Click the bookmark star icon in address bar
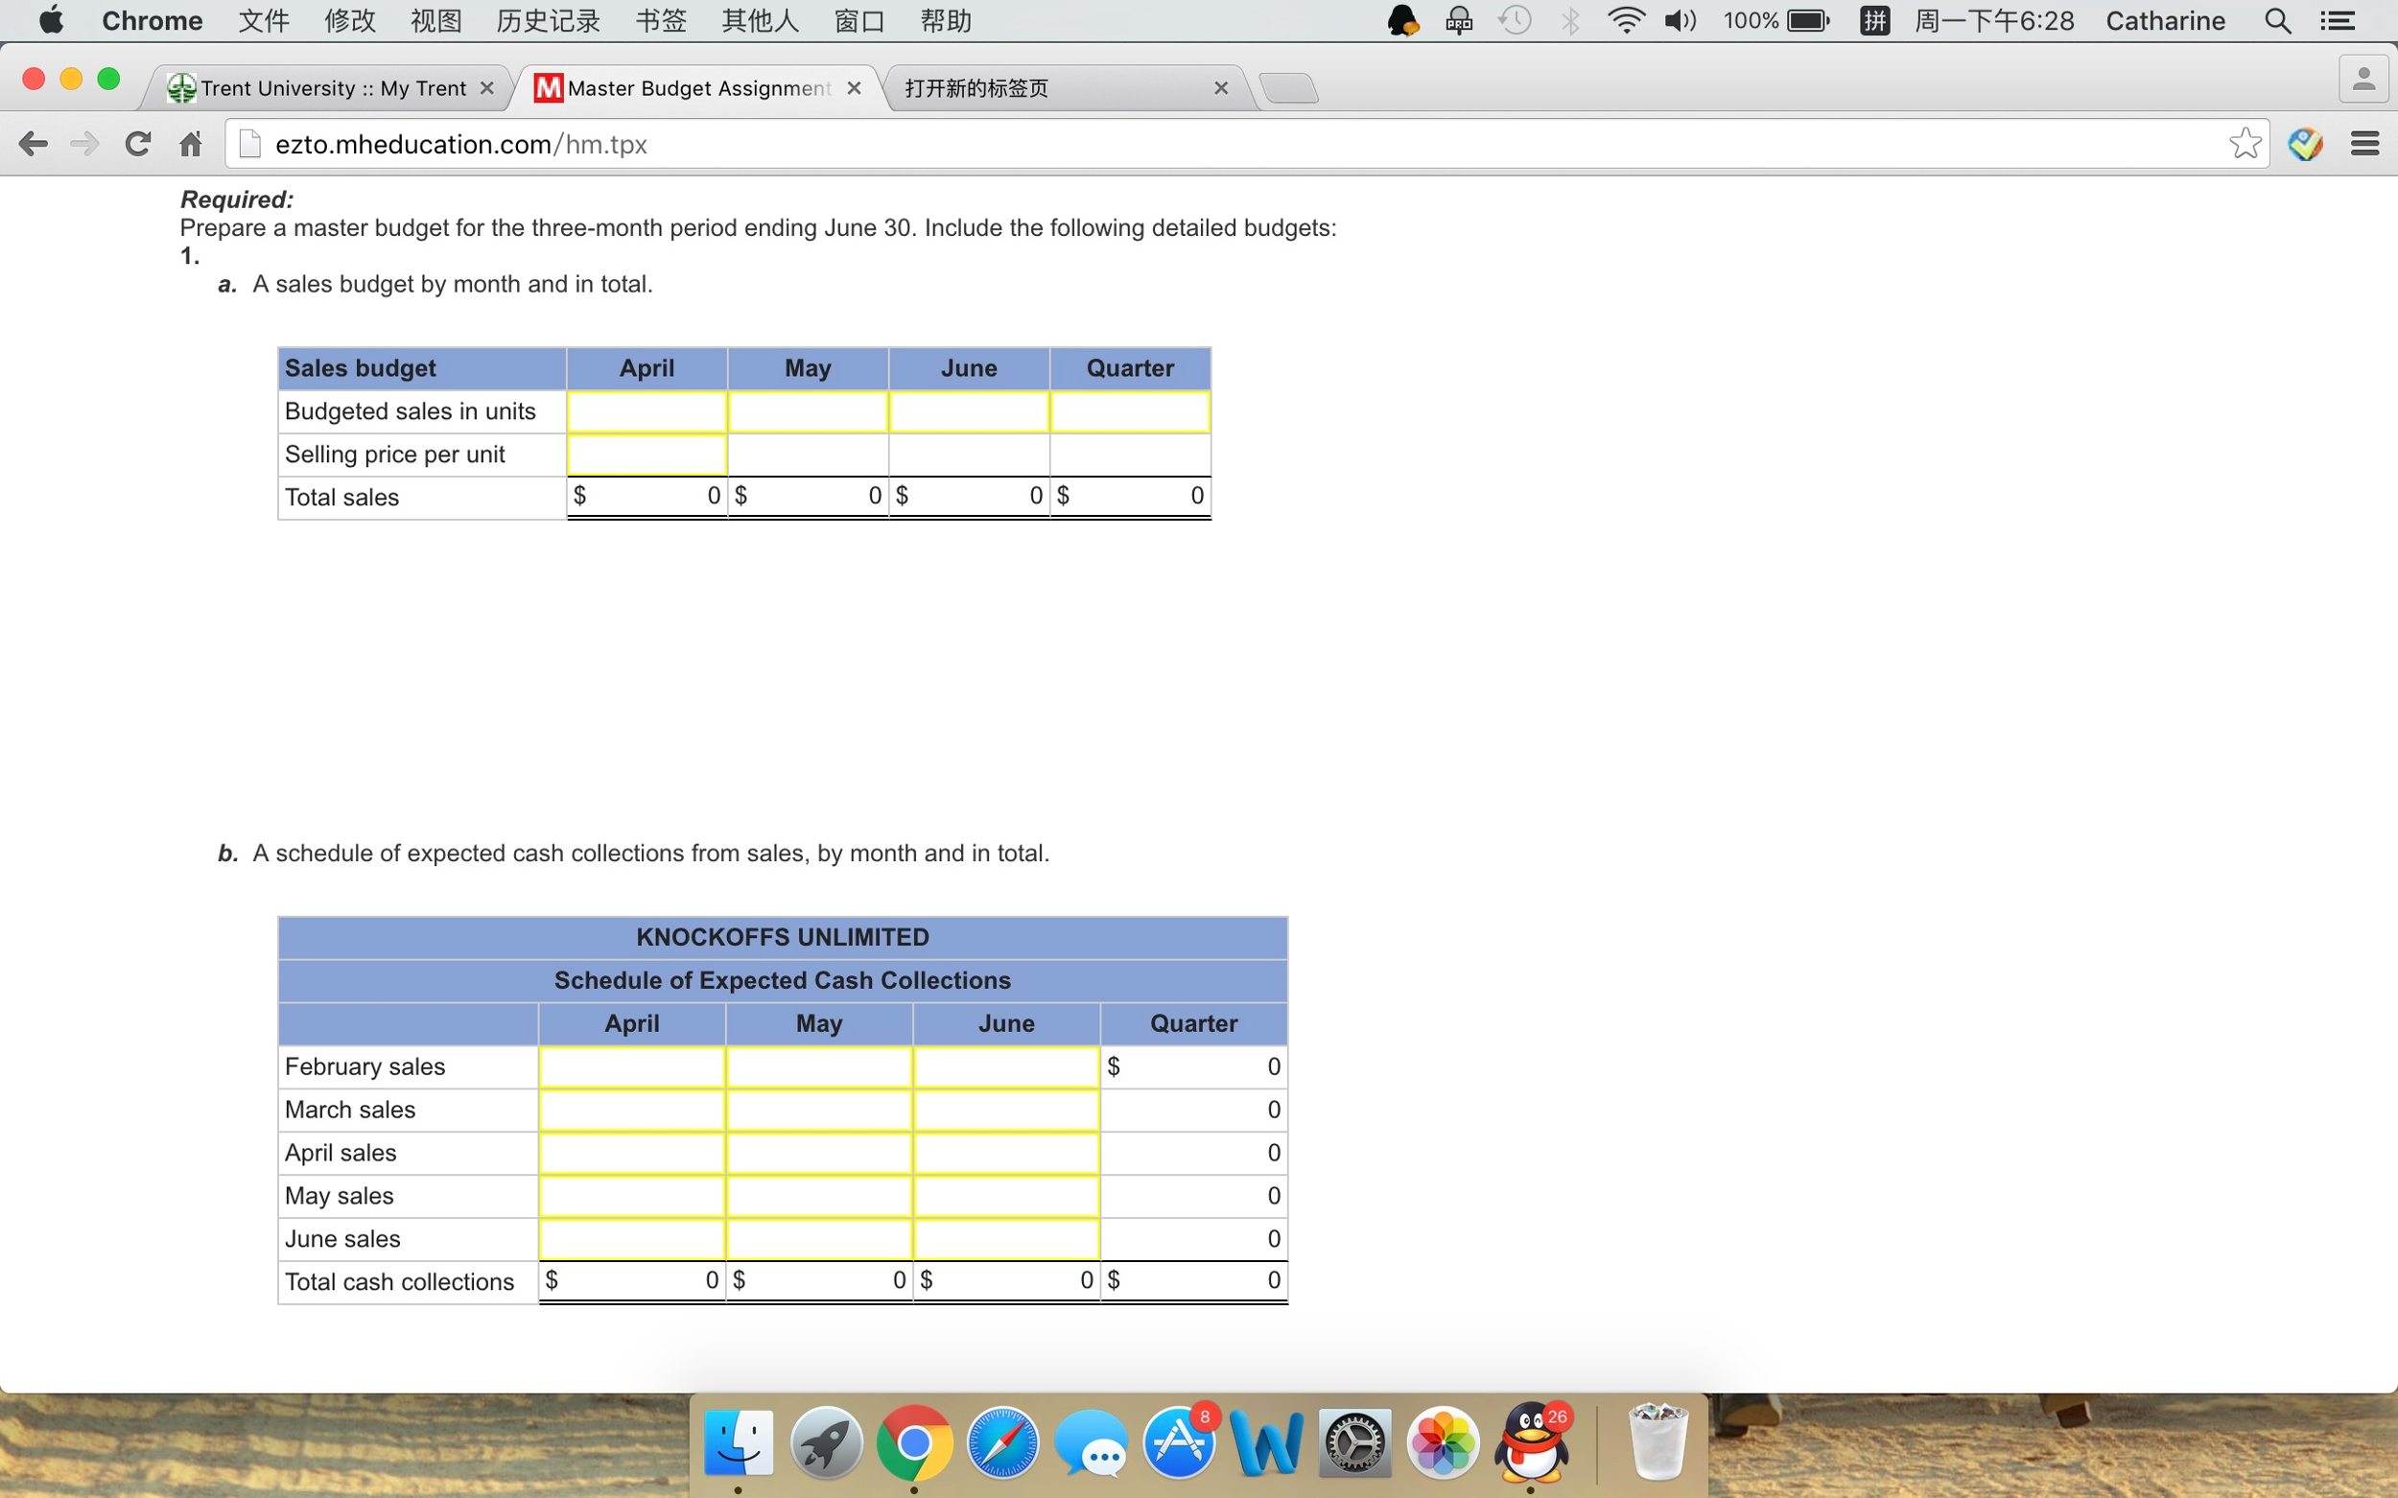The image size is (2398, 1498). (2245, 143)
